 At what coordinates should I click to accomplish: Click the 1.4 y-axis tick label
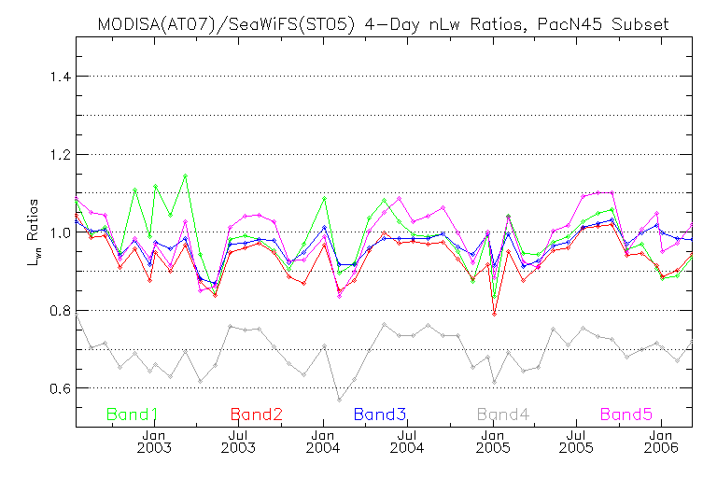click(61, 77)
